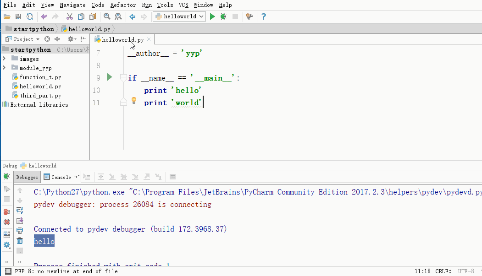This screenshot has width=482, height=276.
Task: Click the UTF-8 encoding indicator in status bar
Action: [465, 271]
